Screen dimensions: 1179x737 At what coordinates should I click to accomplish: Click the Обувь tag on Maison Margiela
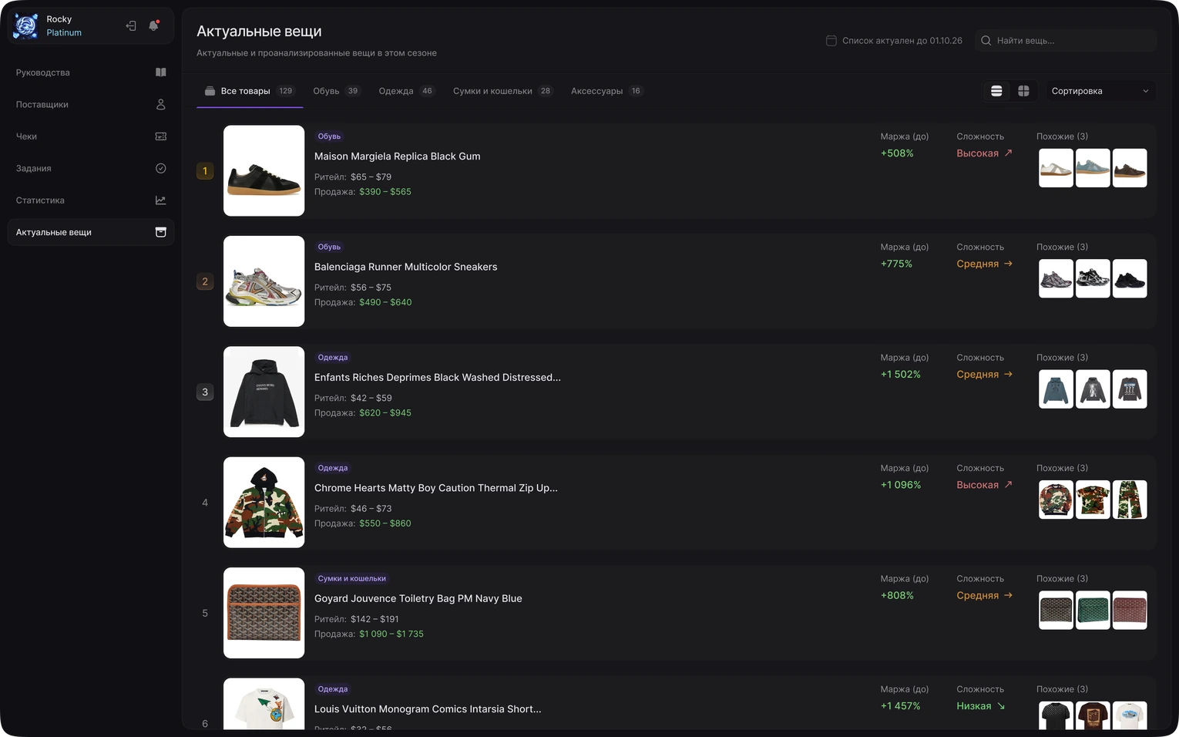point(329,136)
